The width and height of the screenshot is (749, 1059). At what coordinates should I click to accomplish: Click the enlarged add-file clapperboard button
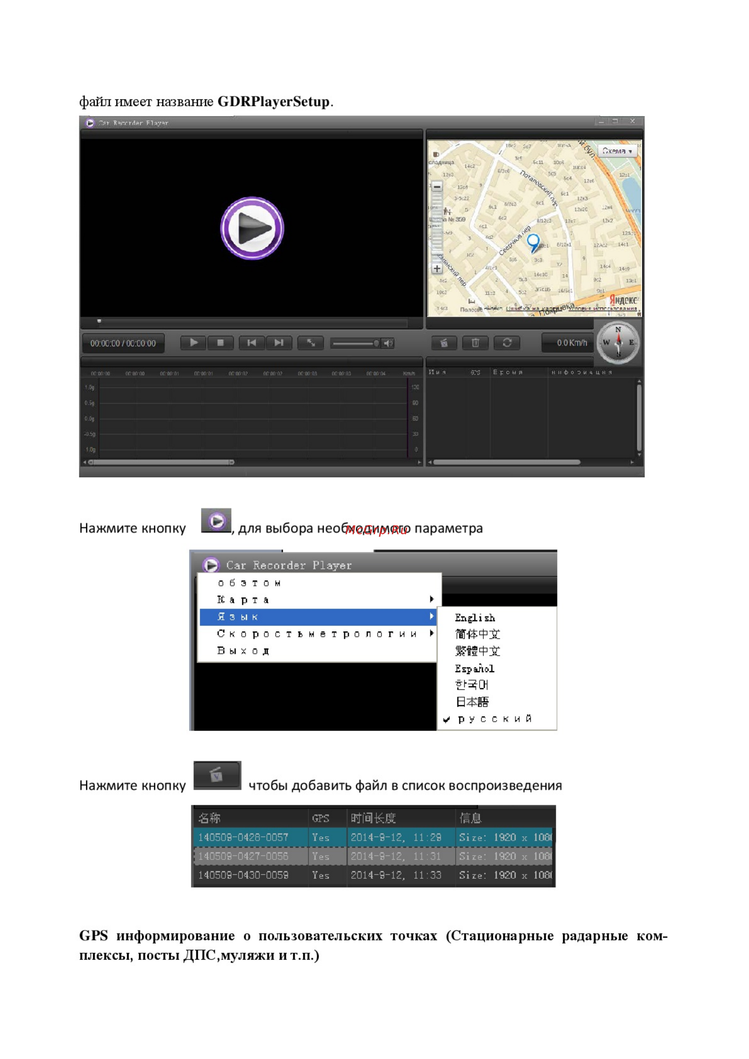pyautogui.click(x=217, y=775)
